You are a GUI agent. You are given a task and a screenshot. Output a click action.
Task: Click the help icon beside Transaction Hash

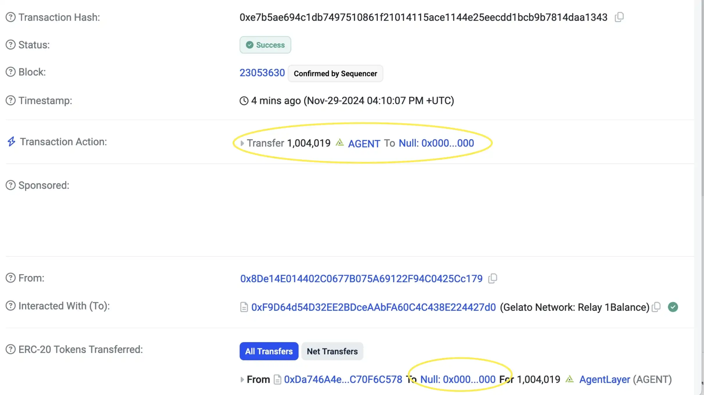click(x=10, y=17)
